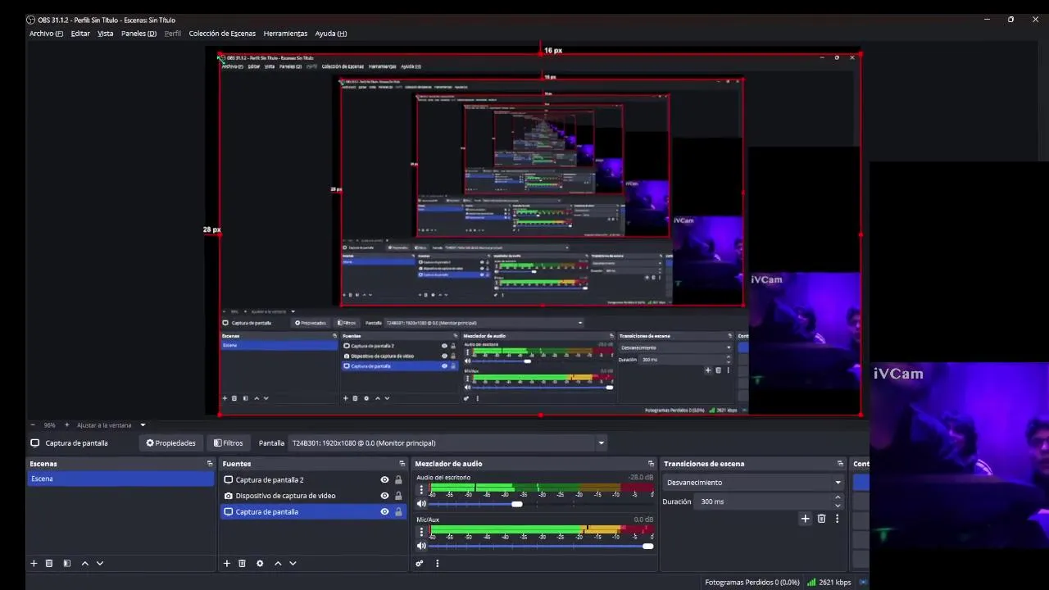Open advanced audio properties gears icon
The width and height of the screenshot is (1049, 590).
pos(420,563)
